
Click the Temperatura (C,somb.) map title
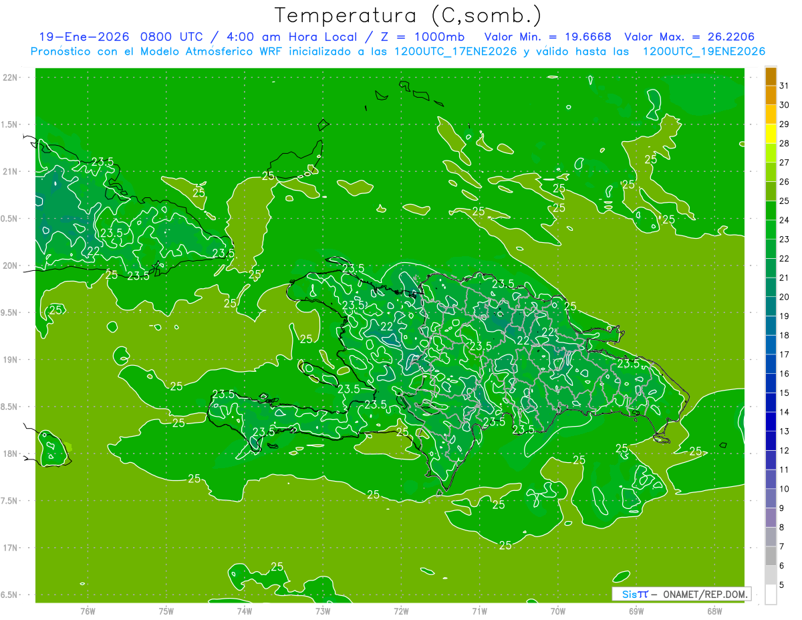coord(408,15)
